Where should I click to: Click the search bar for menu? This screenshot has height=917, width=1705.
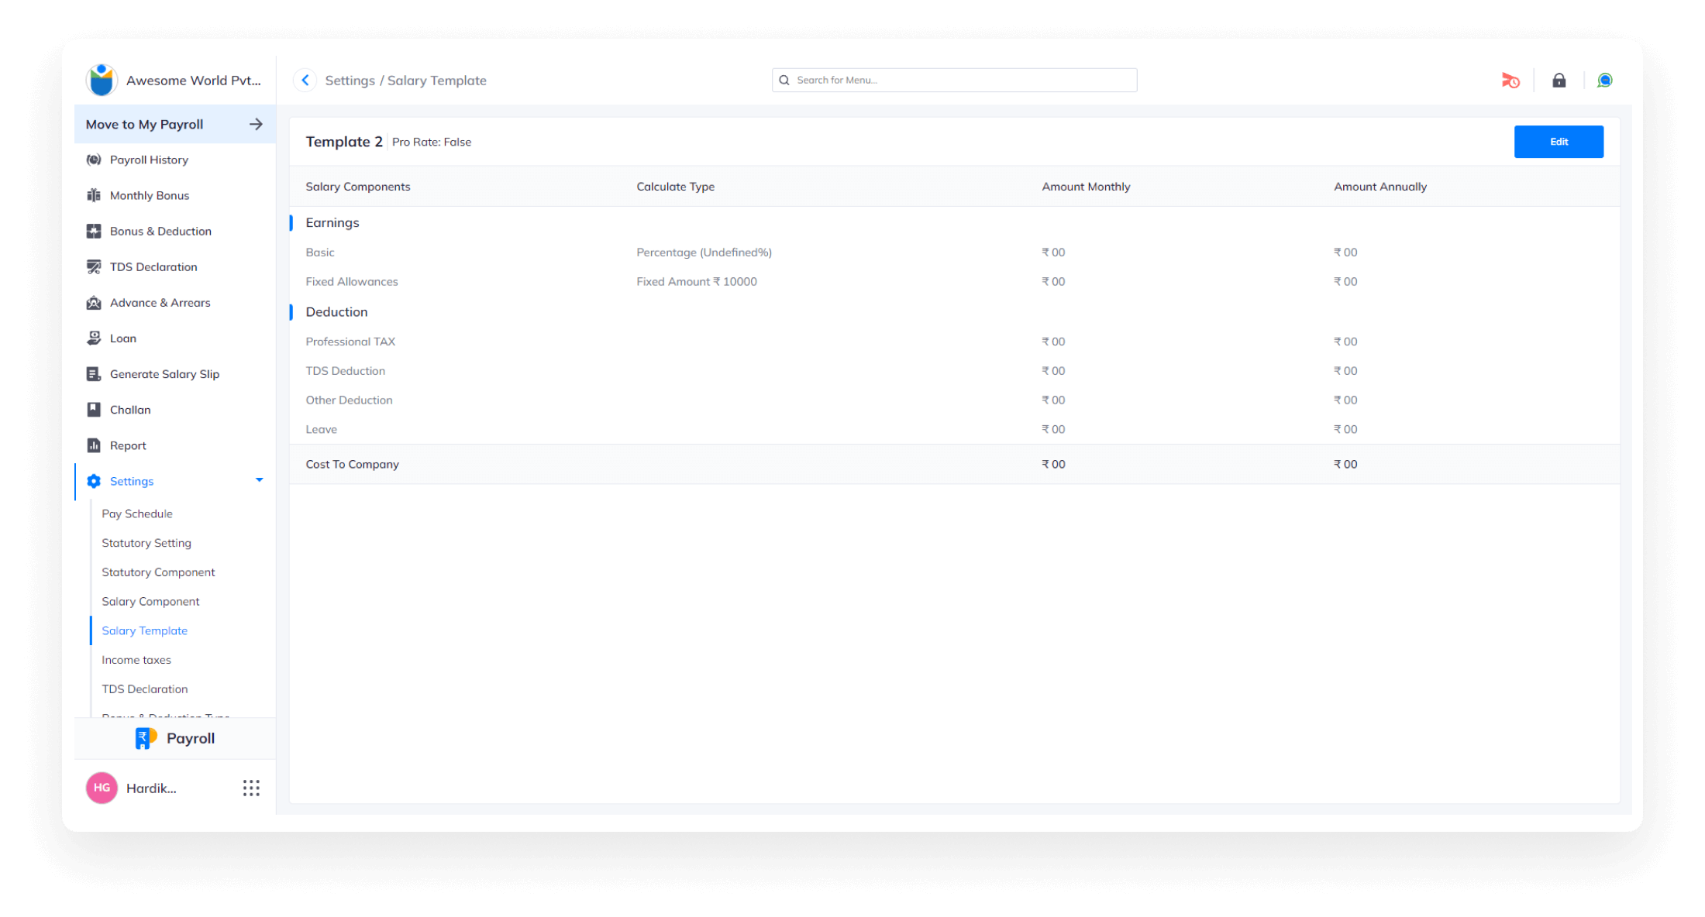click(952, 79)
